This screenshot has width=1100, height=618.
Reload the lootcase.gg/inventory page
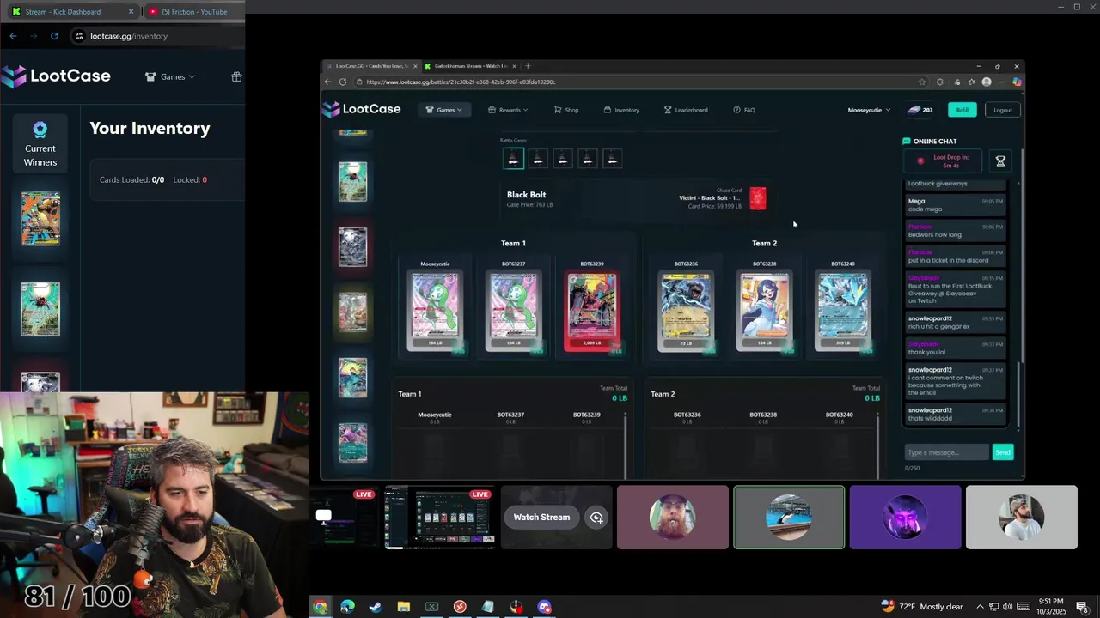click(x=54, y=36)
